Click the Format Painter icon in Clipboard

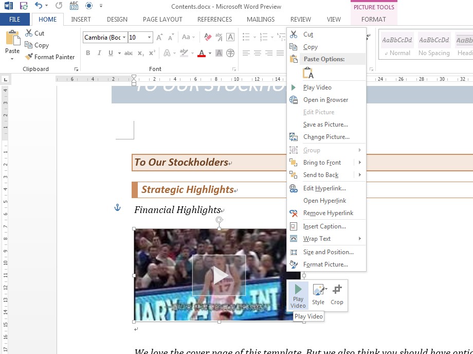pyautogui.click(x=29, y=57)
